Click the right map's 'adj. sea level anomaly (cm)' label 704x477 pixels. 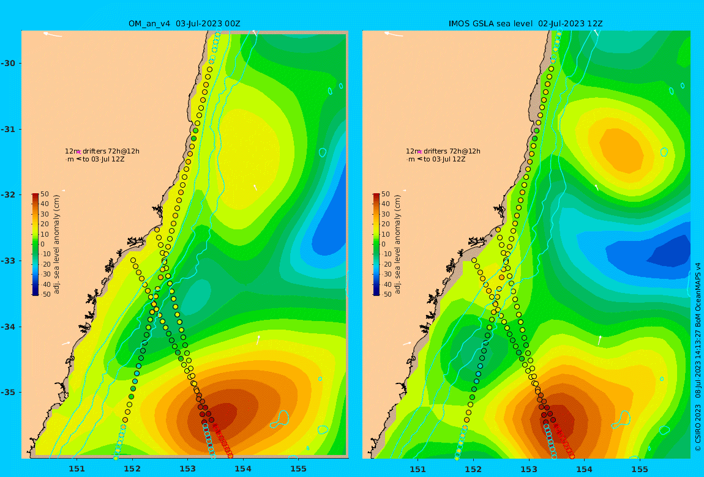[397, 245]
